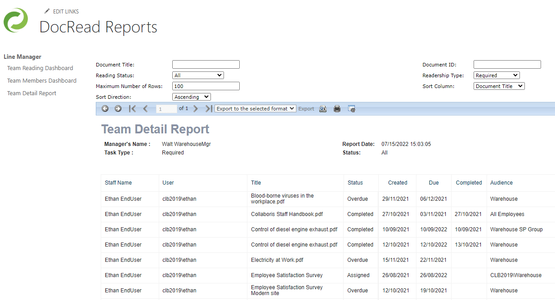This screenshot has height=300, width=555.
Task: Go to the previous report page
Action: pyautogui.click(x=145, y=108)
